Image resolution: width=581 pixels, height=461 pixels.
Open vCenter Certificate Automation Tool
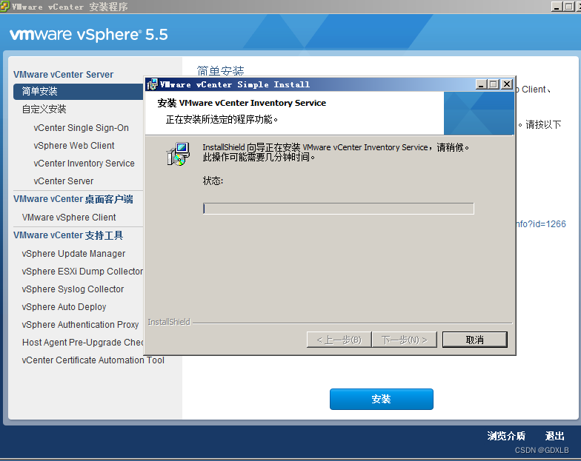click(93, 360)
